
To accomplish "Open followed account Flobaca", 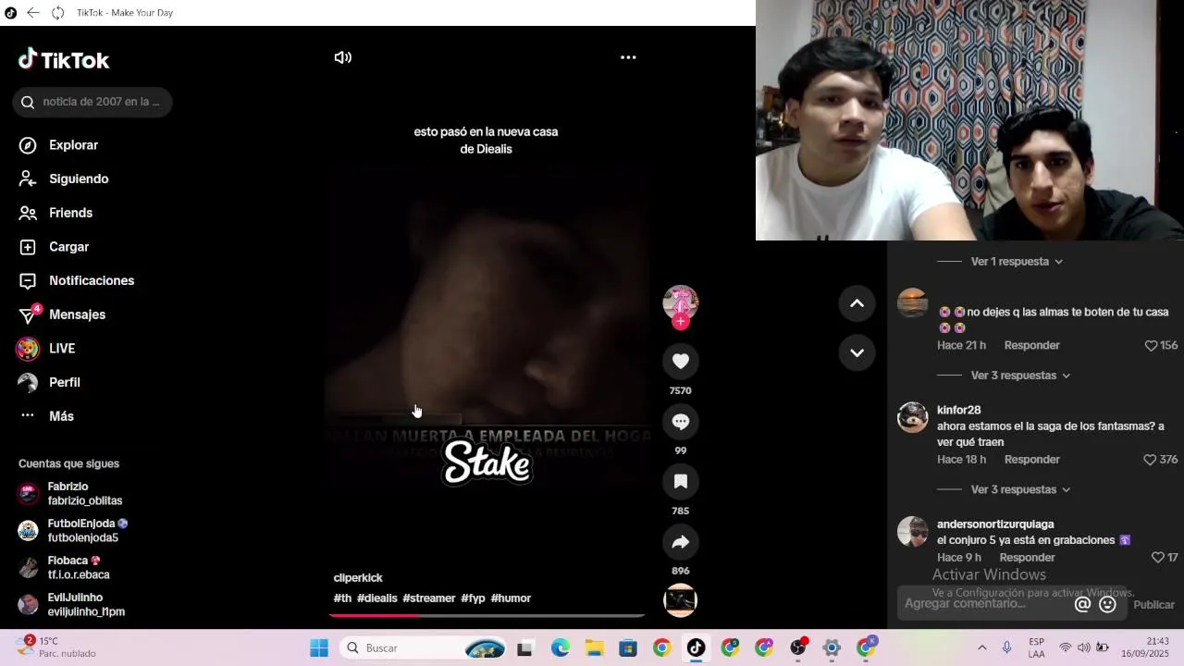I will [65, 567].
